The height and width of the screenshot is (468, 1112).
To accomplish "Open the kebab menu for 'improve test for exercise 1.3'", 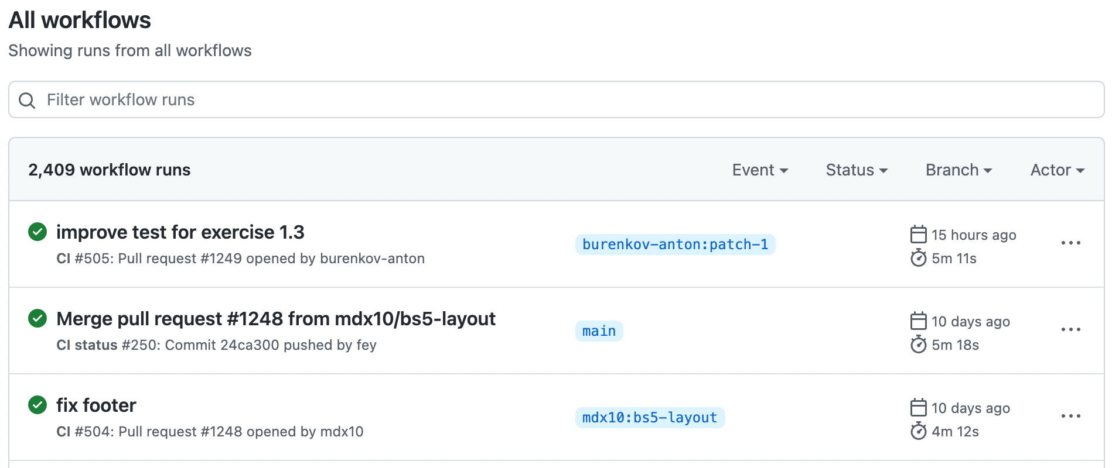I will tap(1071, 243).
